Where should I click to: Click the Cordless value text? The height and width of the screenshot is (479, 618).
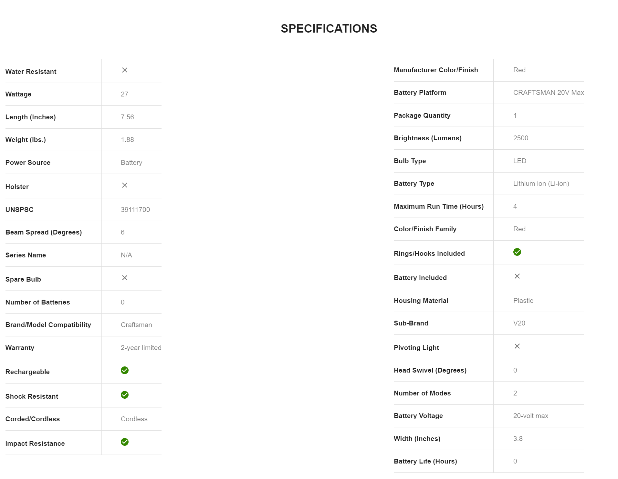coord(134,419)
